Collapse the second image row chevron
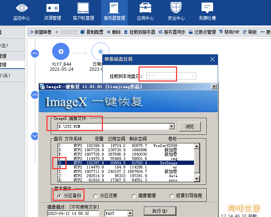Screen dimensions: 271x217 35,95
